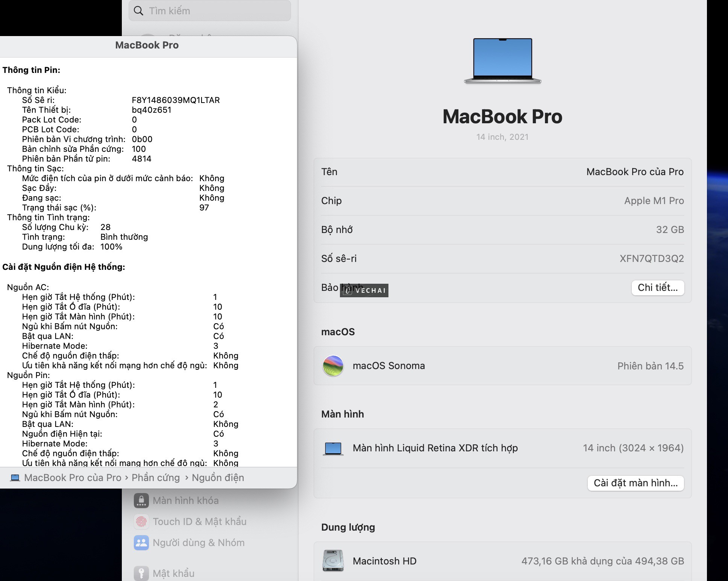Click the lock icon next to Màn hình khóa
Screen dimensions: 728x581
141,500
